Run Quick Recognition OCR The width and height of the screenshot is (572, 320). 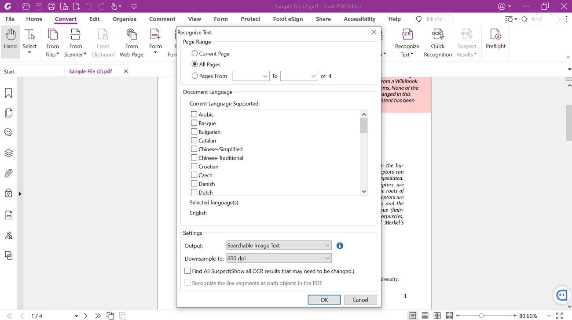[438, 42]
